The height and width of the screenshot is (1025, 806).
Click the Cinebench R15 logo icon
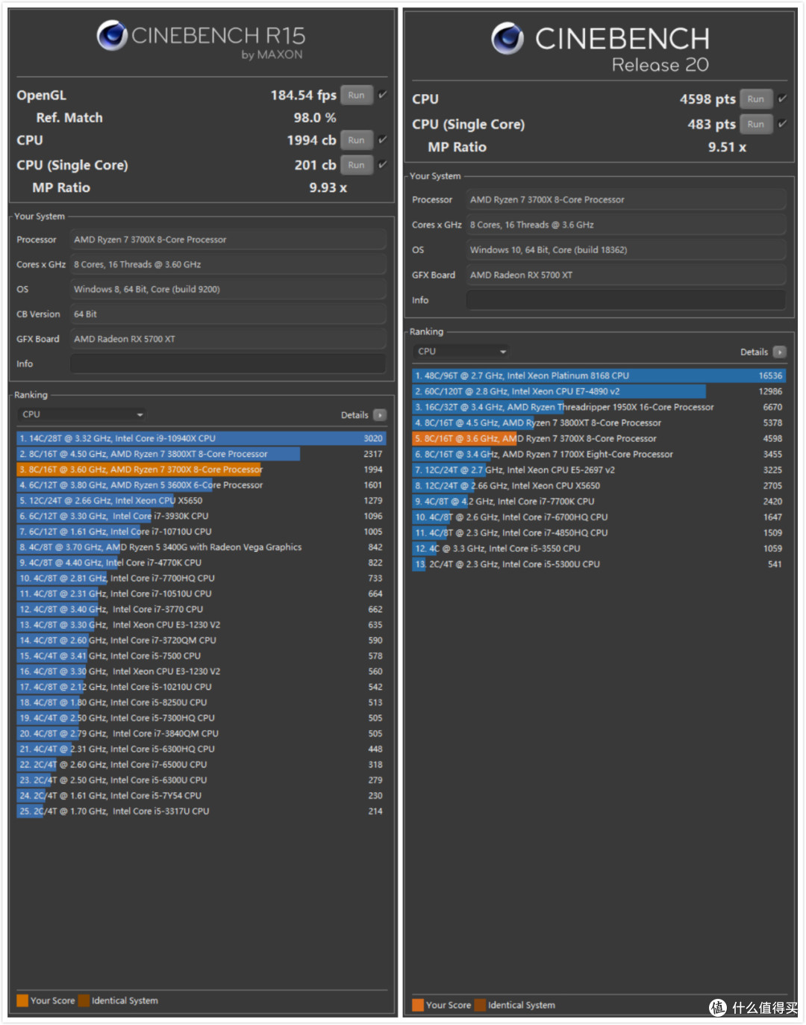112,35
